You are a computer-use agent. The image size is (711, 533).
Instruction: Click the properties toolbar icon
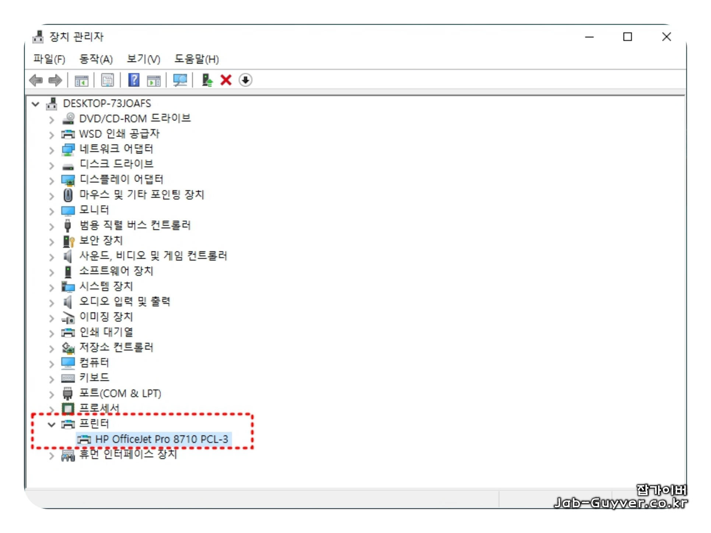(x=108, y=80)
